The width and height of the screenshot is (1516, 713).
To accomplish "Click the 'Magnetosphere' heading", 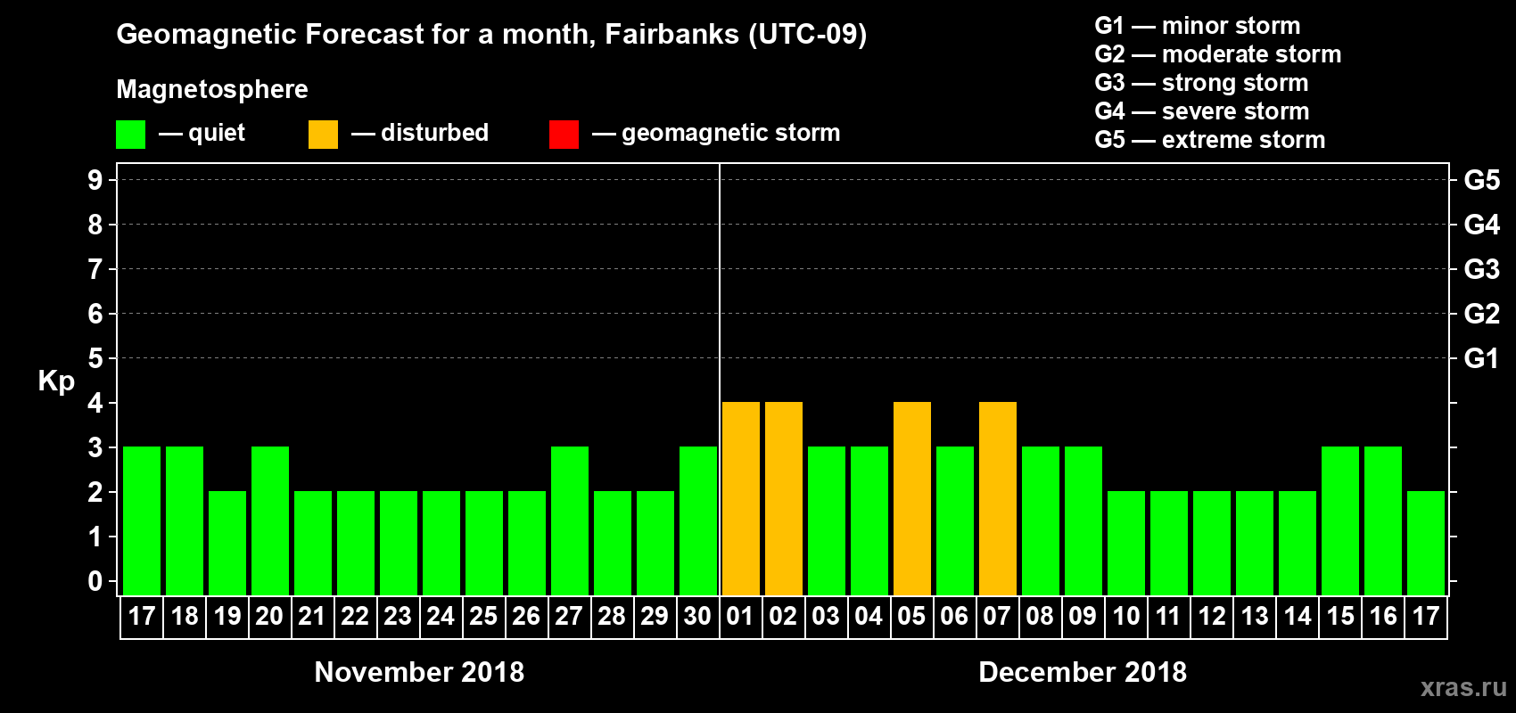I will 212,89.
